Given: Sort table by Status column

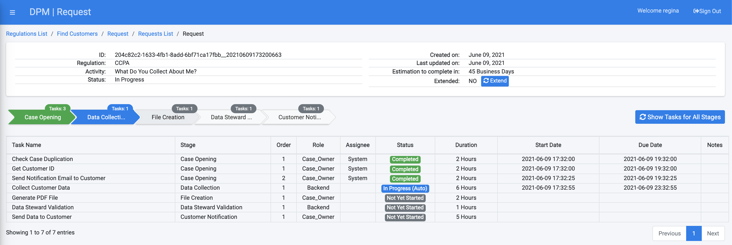Looking at the screenshot, I should pos(405,145).
